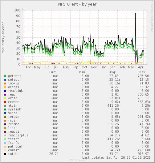This screenshot has width=155, height=163.
Task: Click the write lime legend swatch
Action: (5, 98)
